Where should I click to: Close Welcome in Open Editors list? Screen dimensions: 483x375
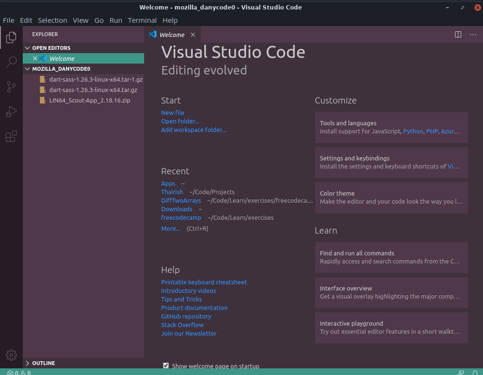tap(35, 58)
